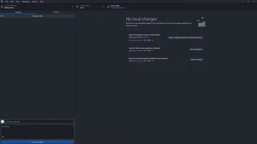Click the Commit to main button
Image resolution: width=257 pixels, height=144 pixels.
click(x=37, y=142)
